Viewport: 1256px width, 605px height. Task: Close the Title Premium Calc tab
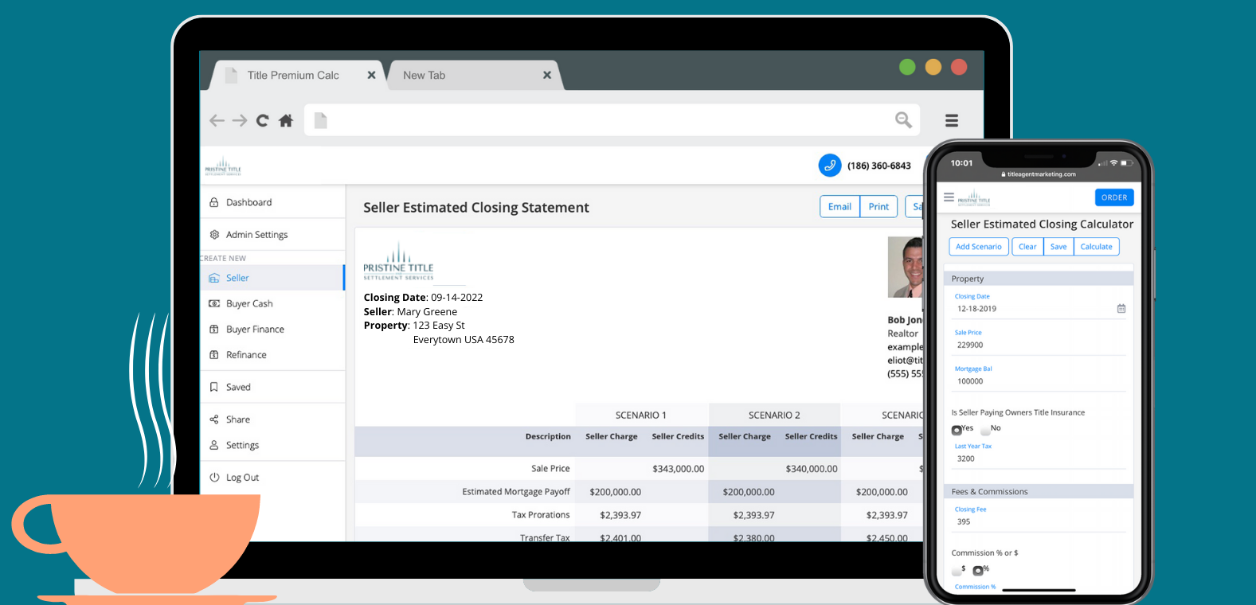tap(371, 75)
